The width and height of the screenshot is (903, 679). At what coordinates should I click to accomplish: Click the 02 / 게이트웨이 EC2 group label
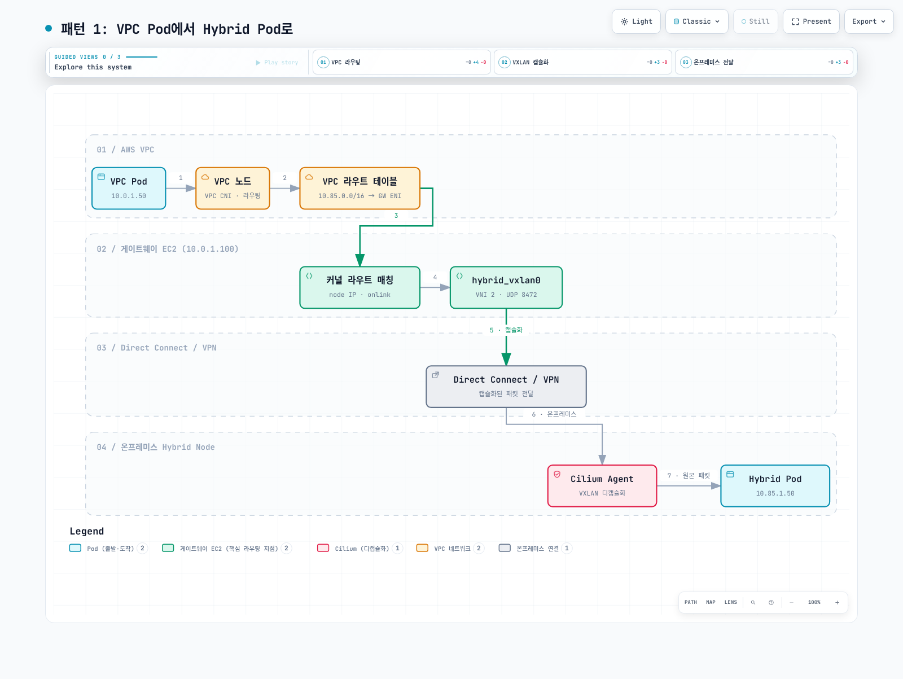(168, 249)
